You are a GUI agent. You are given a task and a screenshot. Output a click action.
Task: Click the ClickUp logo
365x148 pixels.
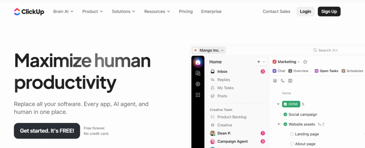pyautogui.click(x=29, y=11)
